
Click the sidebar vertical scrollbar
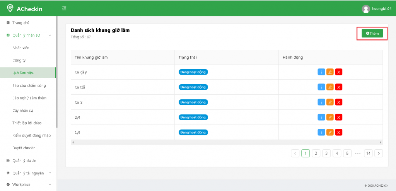coord(57,72)
